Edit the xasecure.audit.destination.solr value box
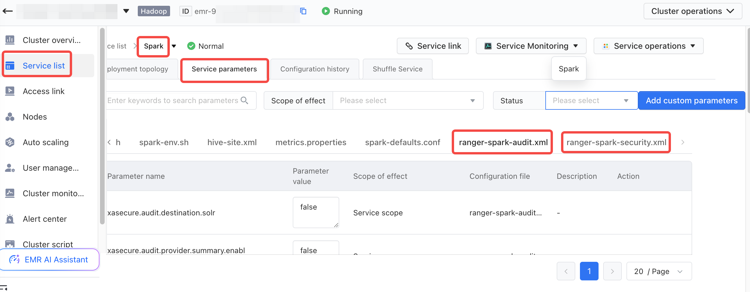750x292 pixels. (x=316, y=212)
